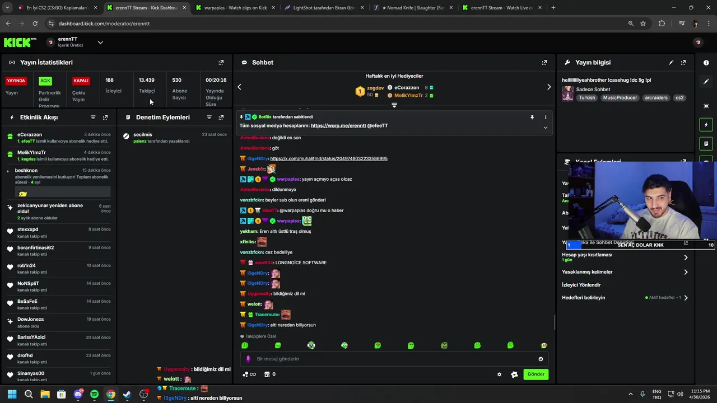Screen dimensions: 717x403
Task: Click the message input field
Action: (x=394, y=359)
